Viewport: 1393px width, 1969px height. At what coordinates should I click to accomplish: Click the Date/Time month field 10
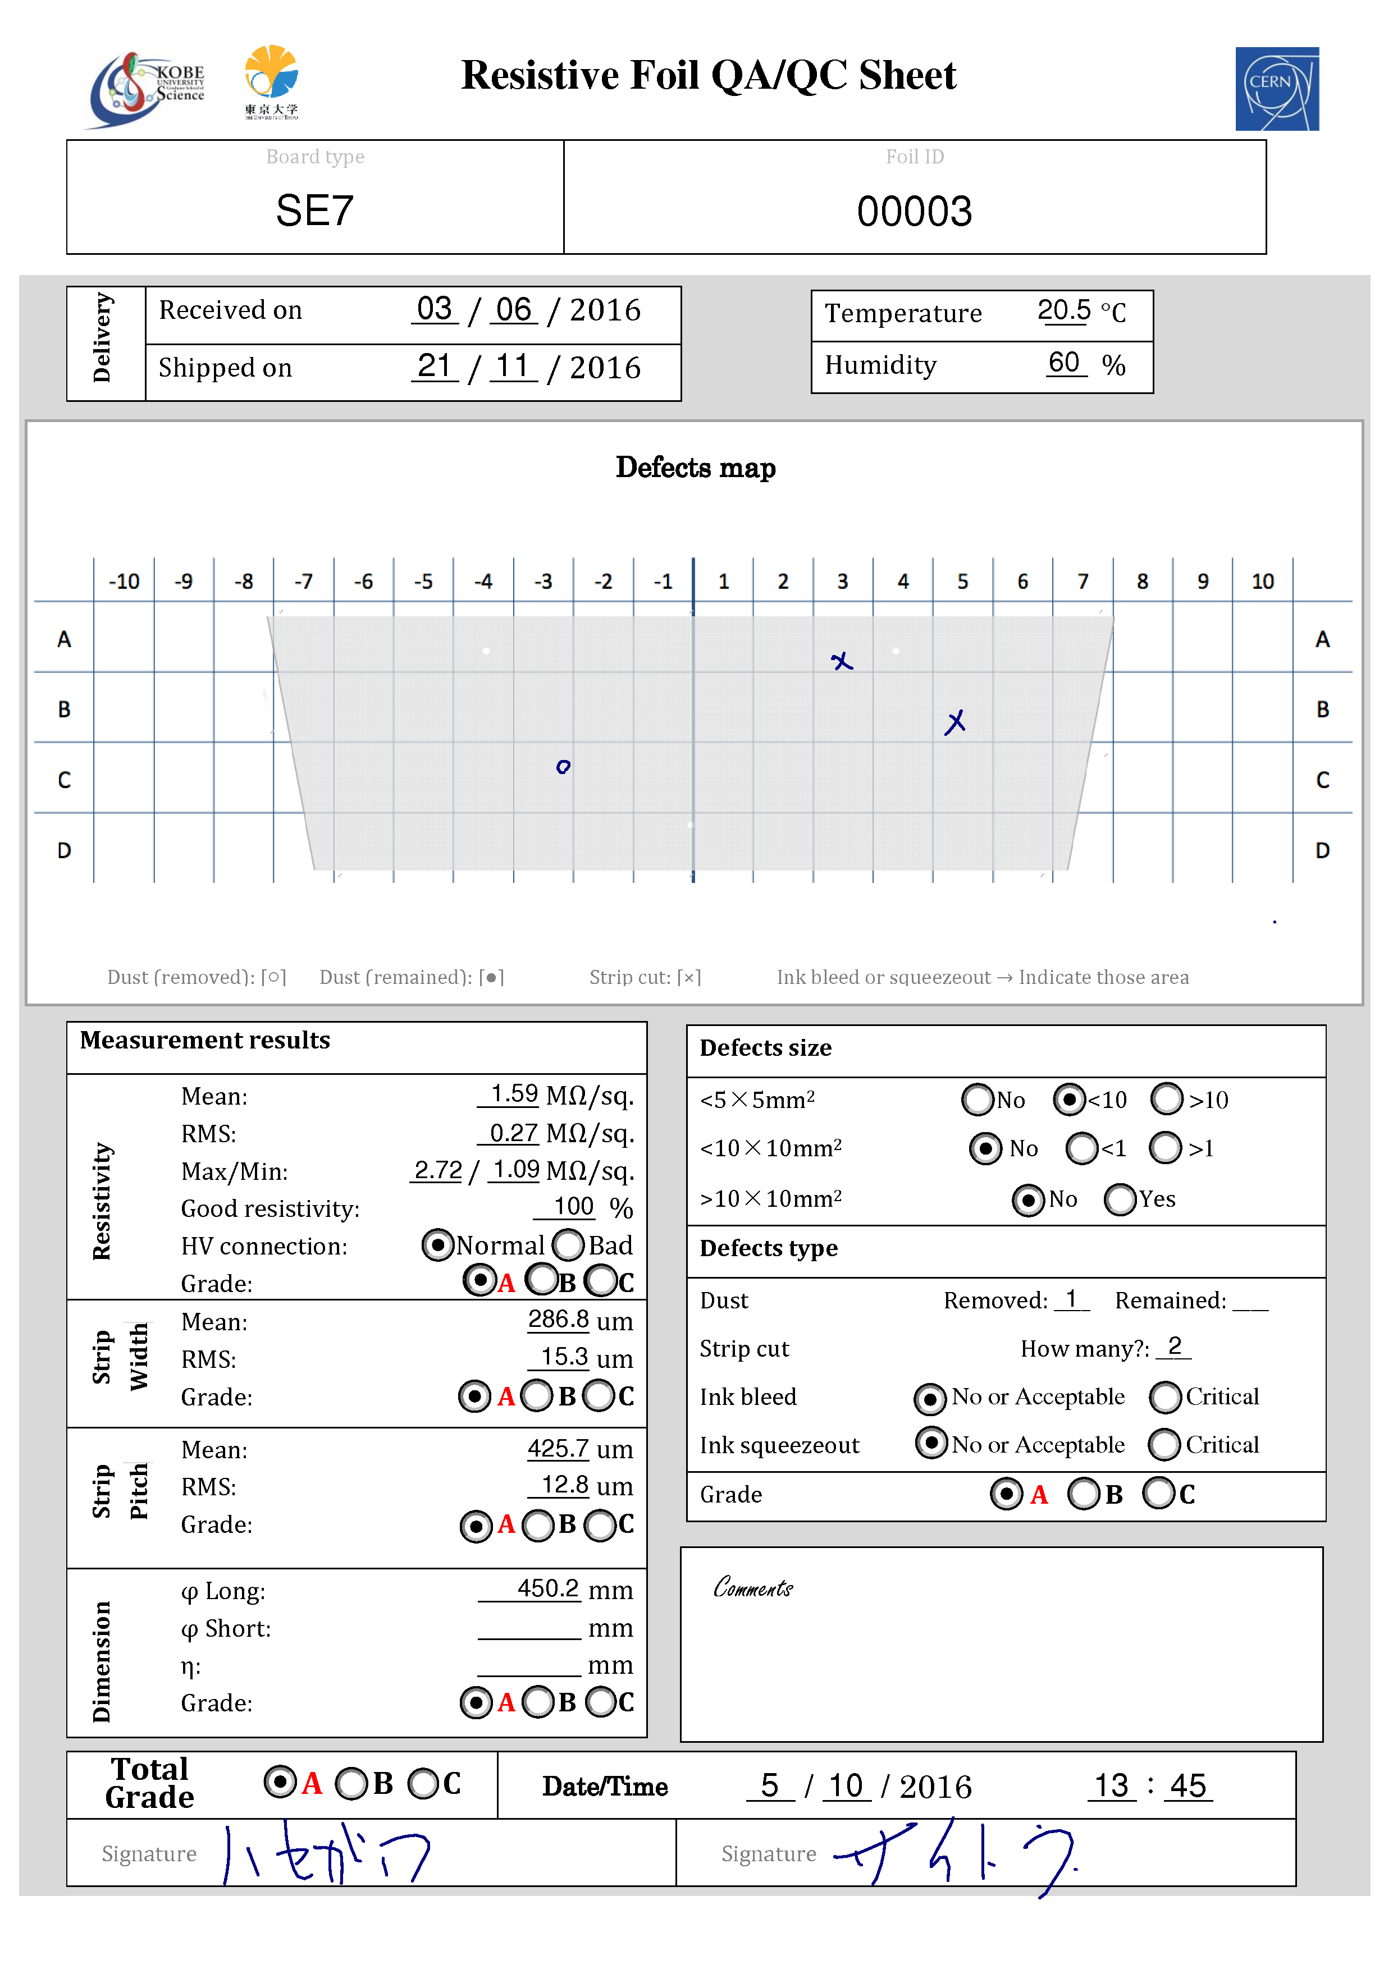click(x=847, y=1787)
